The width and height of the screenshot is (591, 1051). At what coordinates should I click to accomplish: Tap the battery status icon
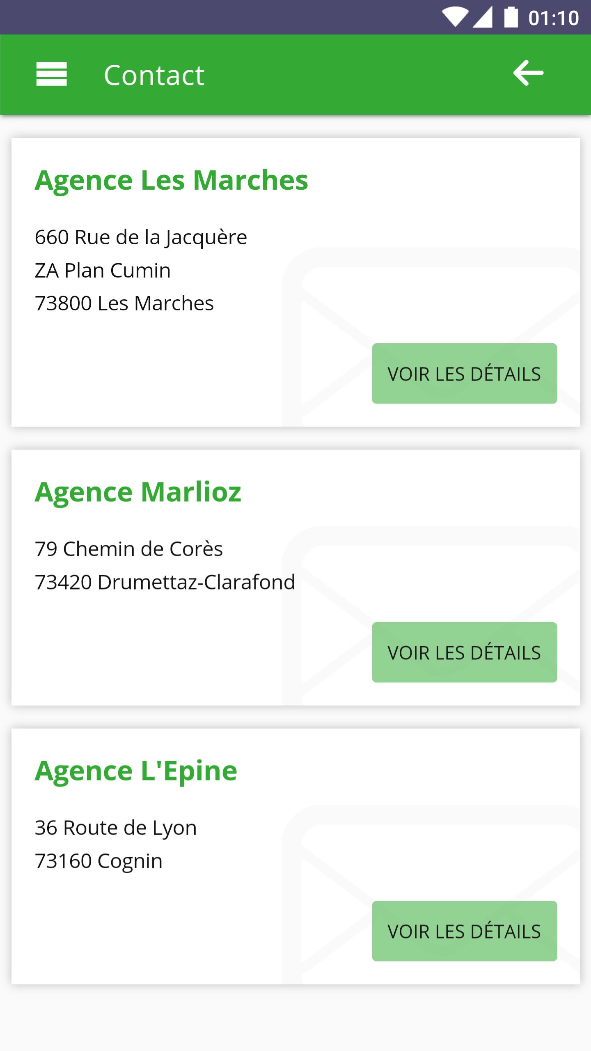pyautogui.click(x=511, y=17)
